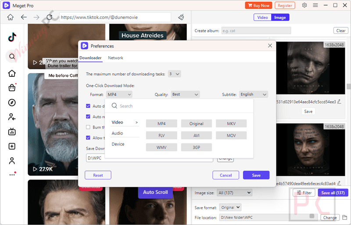Open TikTok more options dots
The width and height of the screenshot is (351, 225).
pyautogui.click(x=13, y=174)
